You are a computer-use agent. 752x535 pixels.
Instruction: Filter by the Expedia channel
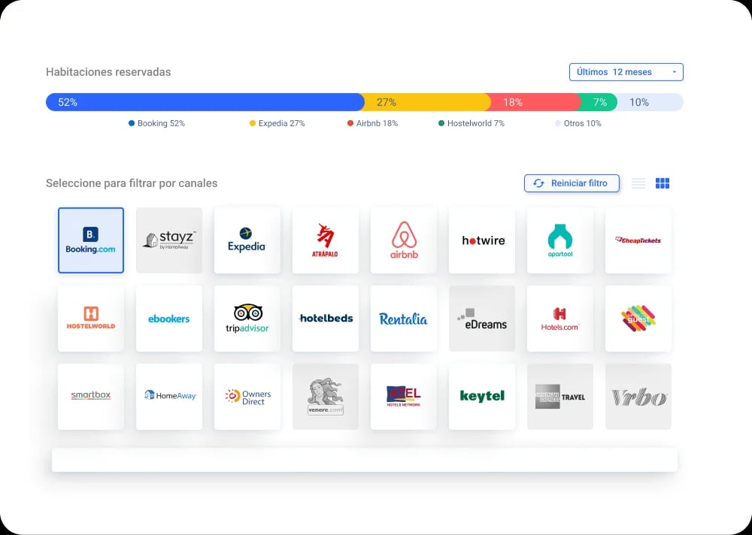pos(247,240)
